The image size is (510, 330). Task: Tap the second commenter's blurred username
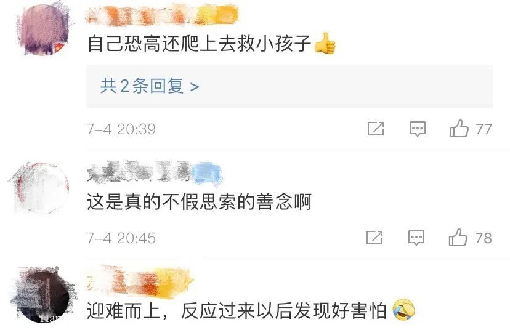coord(154,172)
